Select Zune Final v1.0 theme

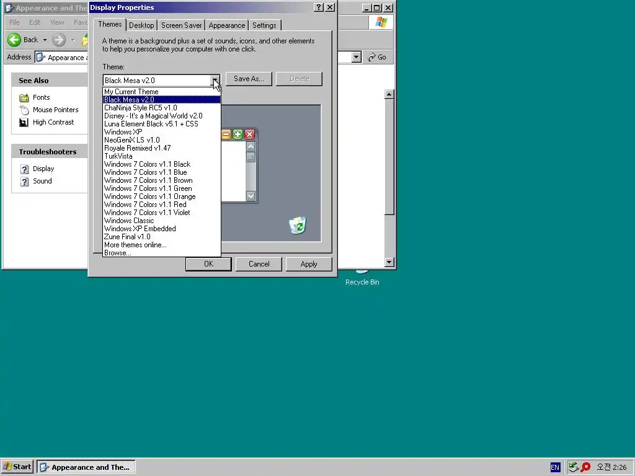(x=162, y=237)
